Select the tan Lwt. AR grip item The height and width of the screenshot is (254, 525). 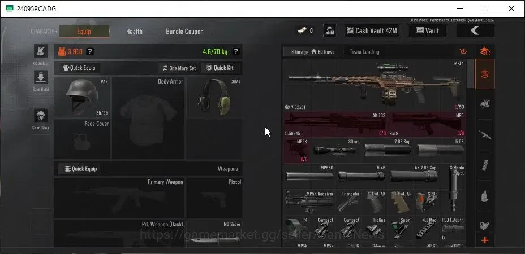[x=401, y=203]
